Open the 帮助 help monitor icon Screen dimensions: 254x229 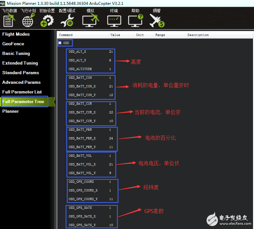(x=136, y=21)
